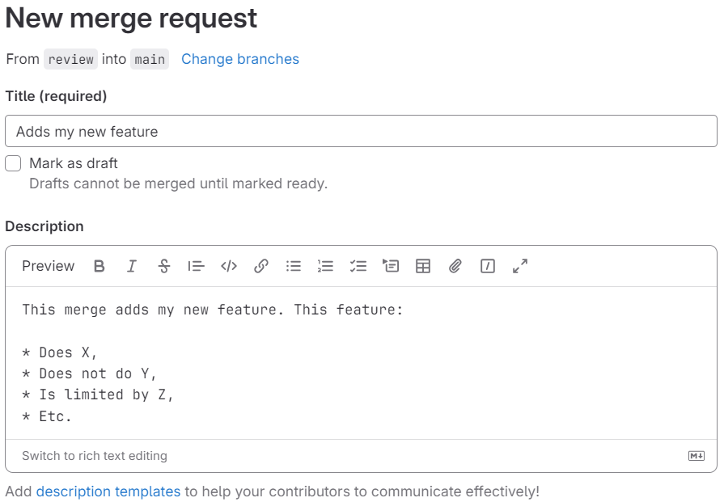Click the line '* Is limited by Z,'
The image size is (724, 502).
98,395
